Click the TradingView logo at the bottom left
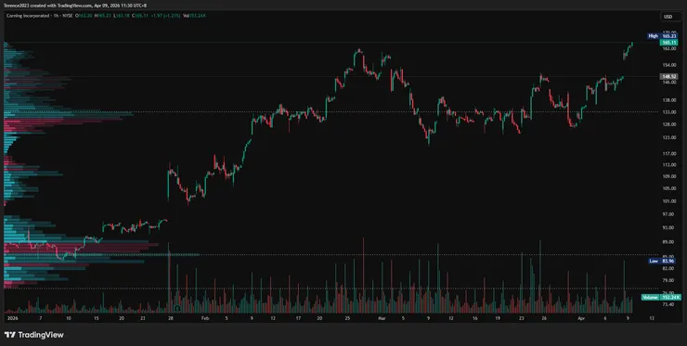687x346 pixels. 34,335
